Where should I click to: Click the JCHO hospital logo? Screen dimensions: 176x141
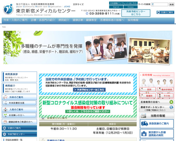pyautogui.click(x=8, y=9)
